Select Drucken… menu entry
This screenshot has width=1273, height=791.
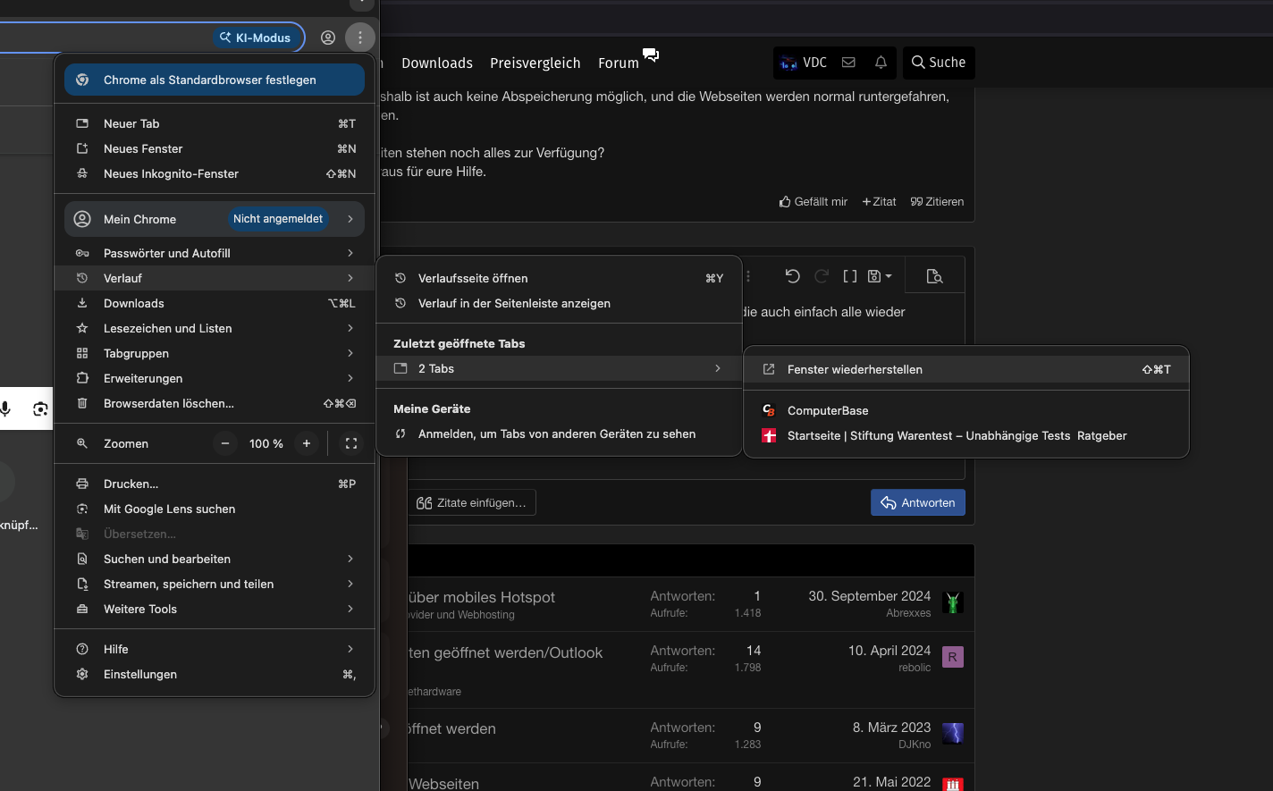(215, 484)
